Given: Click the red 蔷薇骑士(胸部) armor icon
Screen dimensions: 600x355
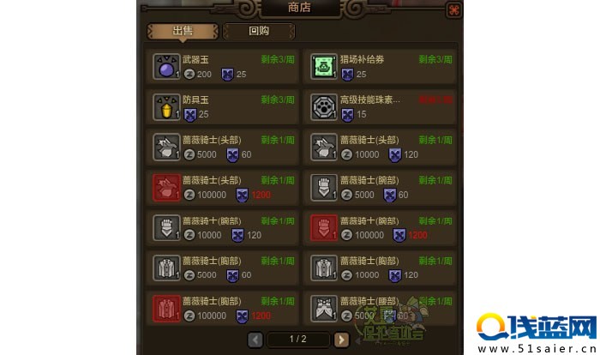Looking at the screenshot, I should (x=166, y=309).
